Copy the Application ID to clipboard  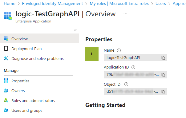pos(163,75)
